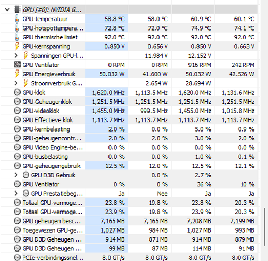
Task: Select the GPU geheugen besc... label
Action: coord(52,221)
